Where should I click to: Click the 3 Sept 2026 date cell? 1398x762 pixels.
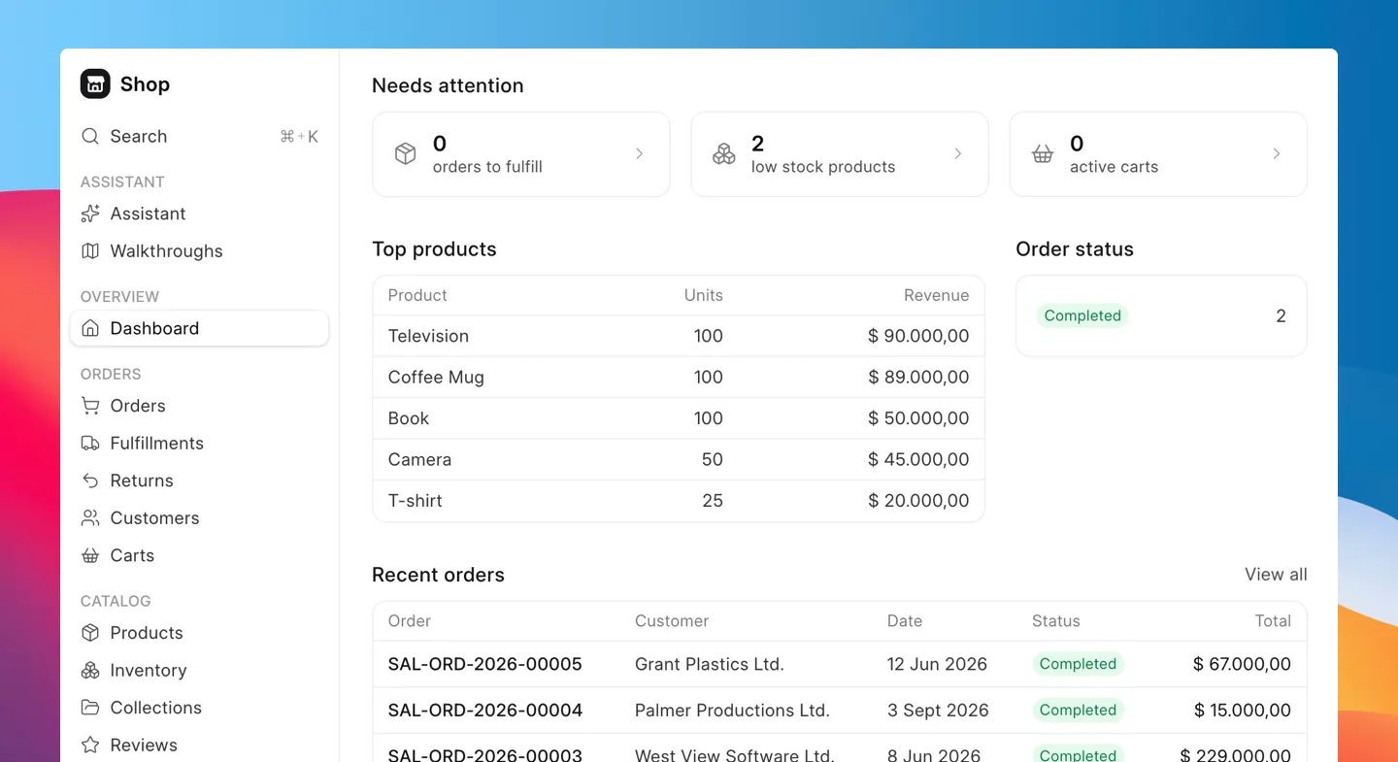coord(938,710)
